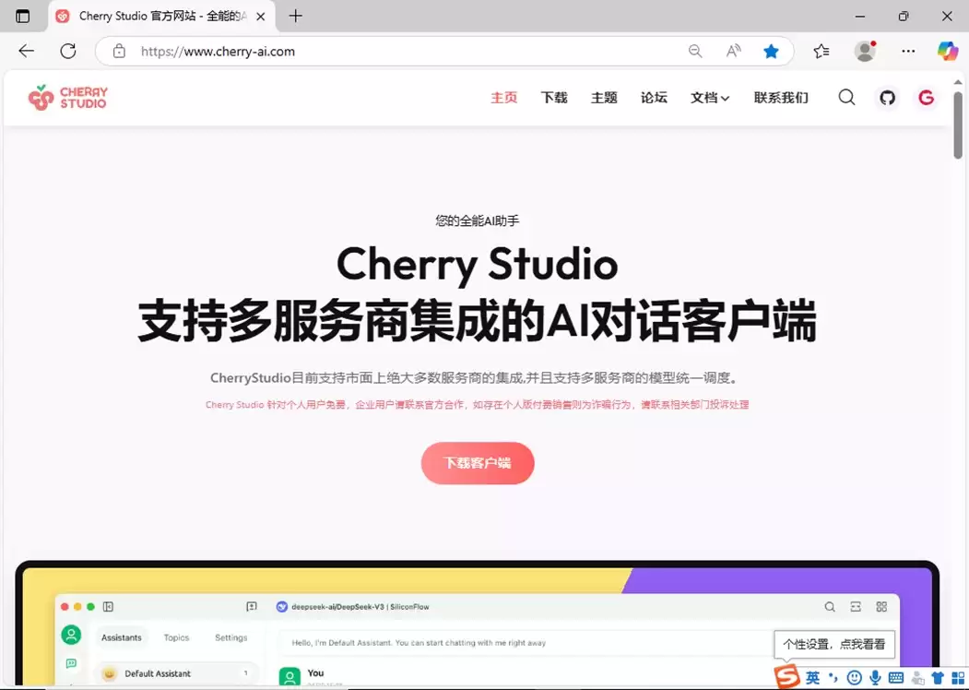Close the Cherry Studio browser tab
Viewport: 969px width, 690px height.
click(x=261, y=17)
